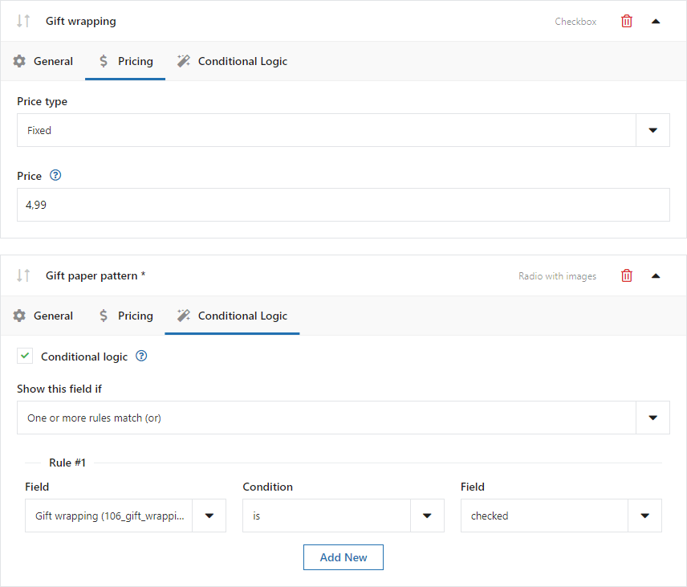Click the 'Gift paper pattern *' field title

pyautogui.click(x=96, y=276)
